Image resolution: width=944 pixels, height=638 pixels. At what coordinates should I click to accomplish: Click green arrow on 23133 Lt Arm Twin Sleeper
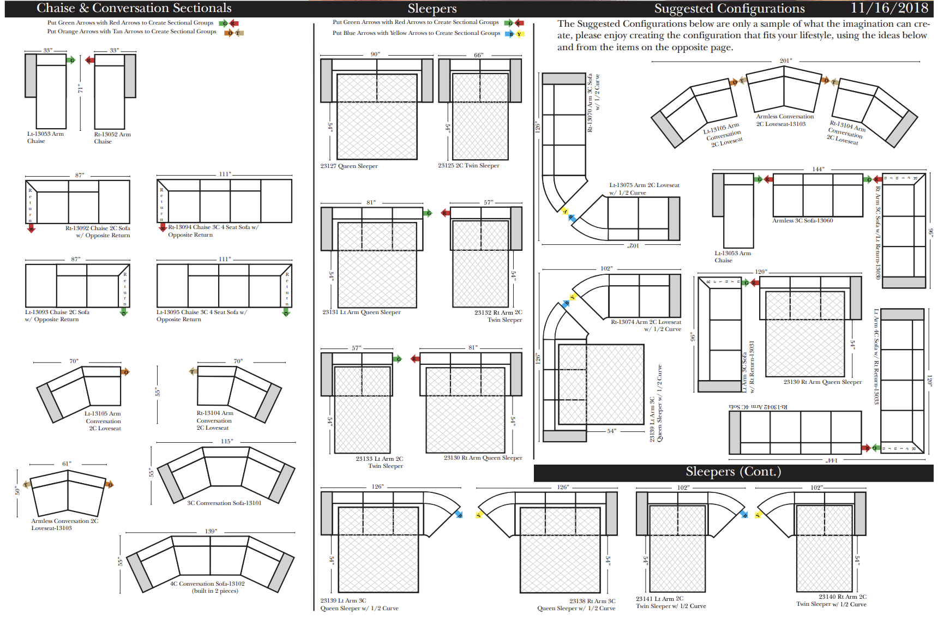tap(398, 359)
